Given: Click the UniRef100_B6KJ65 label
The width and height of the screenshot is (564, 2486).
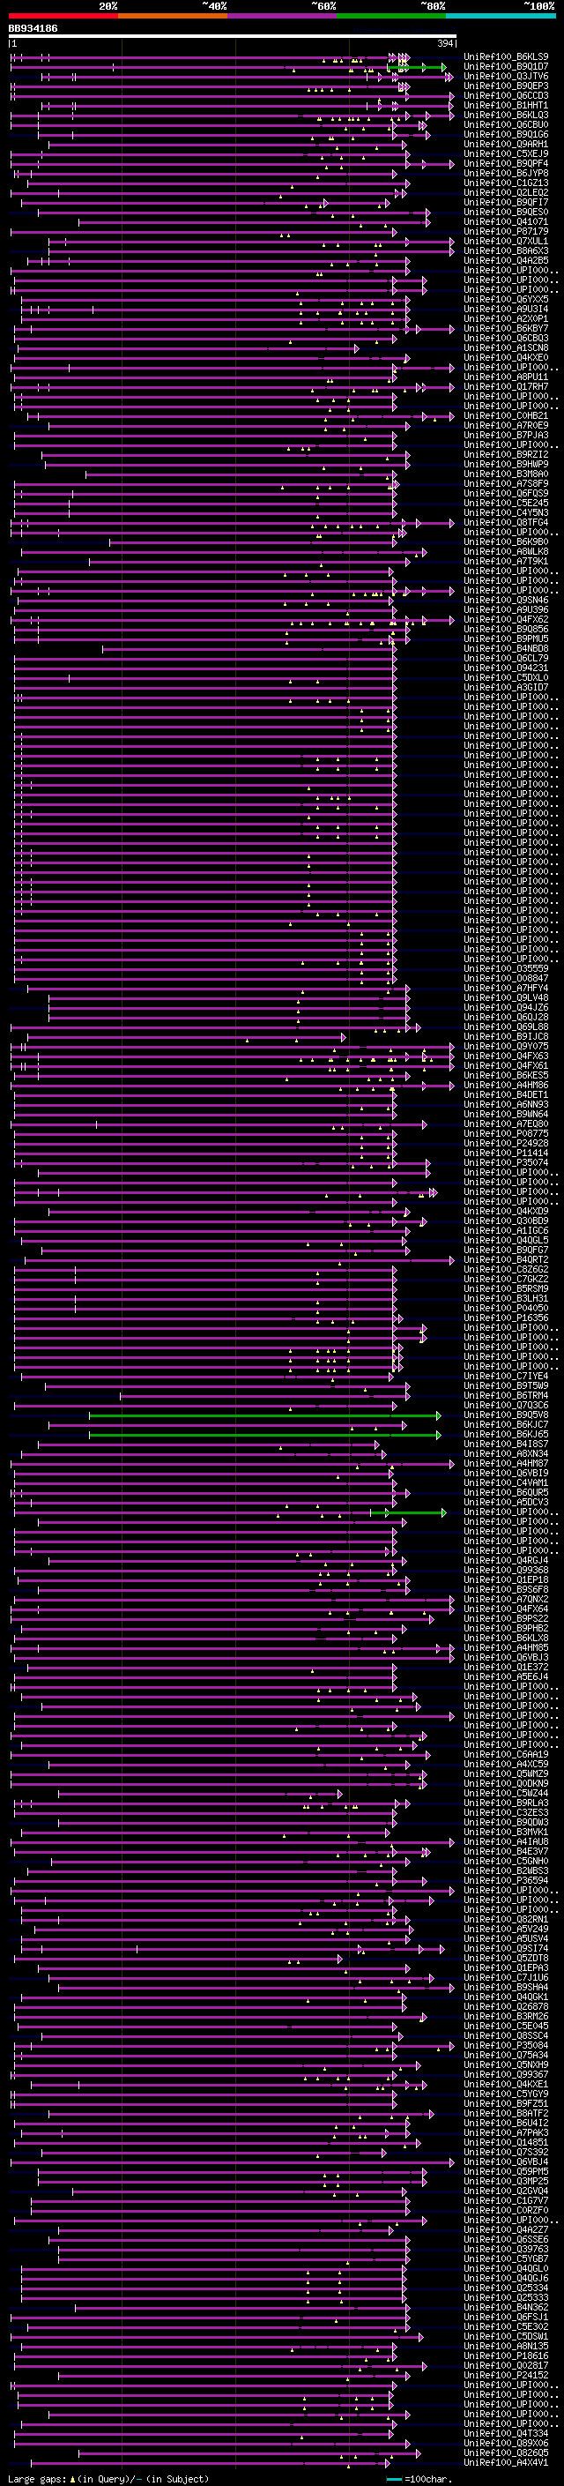Looking at the screenshot, I should [506, 1434].
